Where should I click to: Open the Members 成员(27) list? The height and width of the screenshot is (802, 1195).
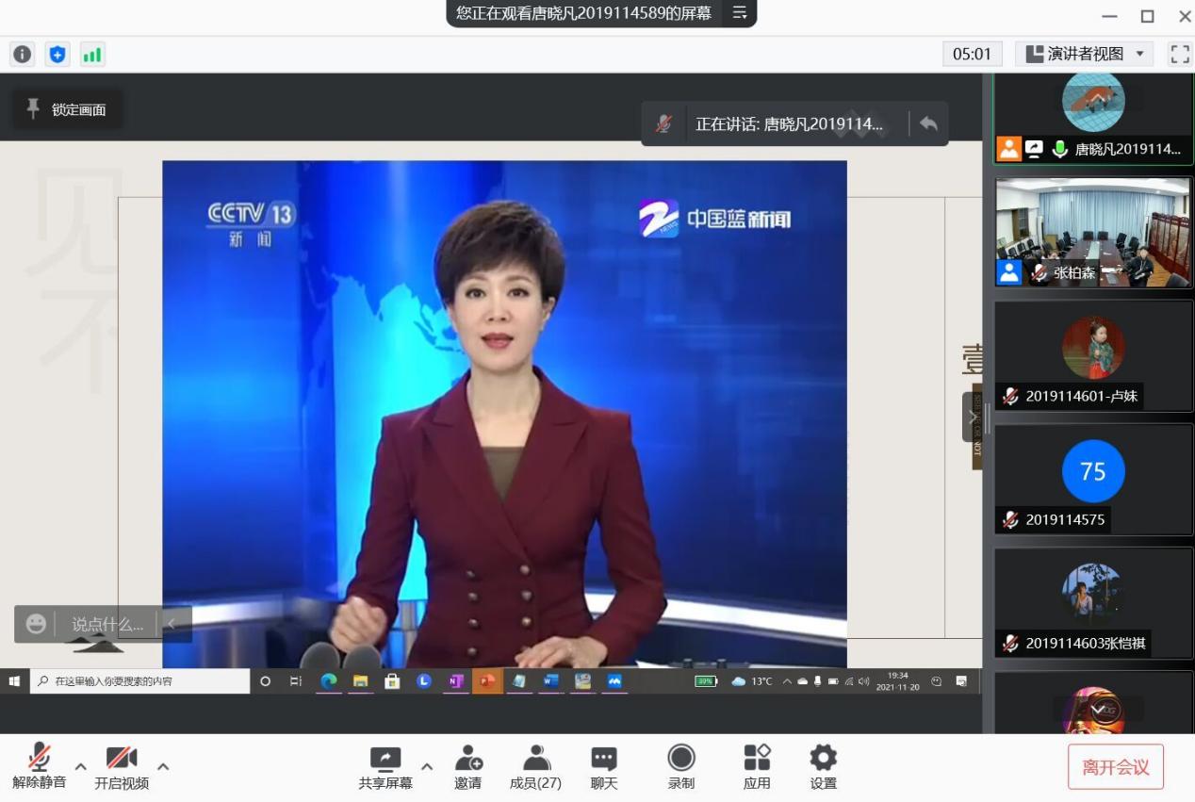coord(535,767)
